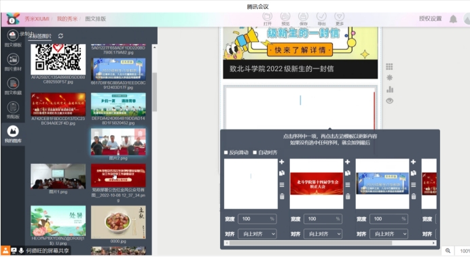
Task: Click the grid icon beside the canvas
Action: coord(389,66)
